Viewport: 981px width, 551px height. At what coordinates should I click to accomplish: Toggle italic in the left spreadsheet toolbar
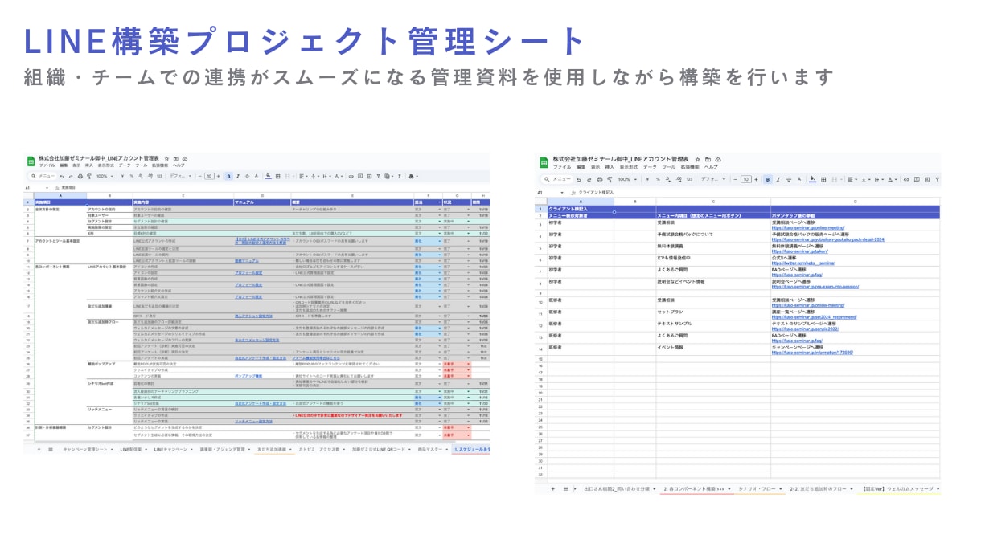coord(237,176)
